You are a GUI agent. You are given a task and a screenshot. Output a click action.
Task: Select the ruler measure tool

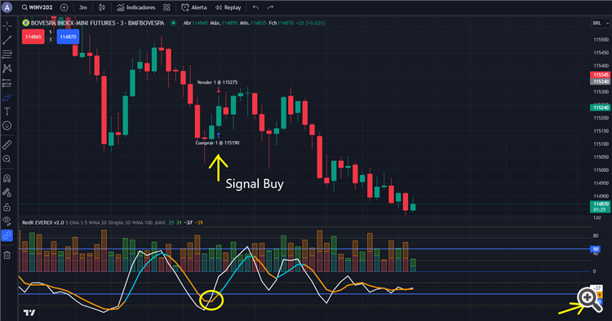click(x=7, y=144)
